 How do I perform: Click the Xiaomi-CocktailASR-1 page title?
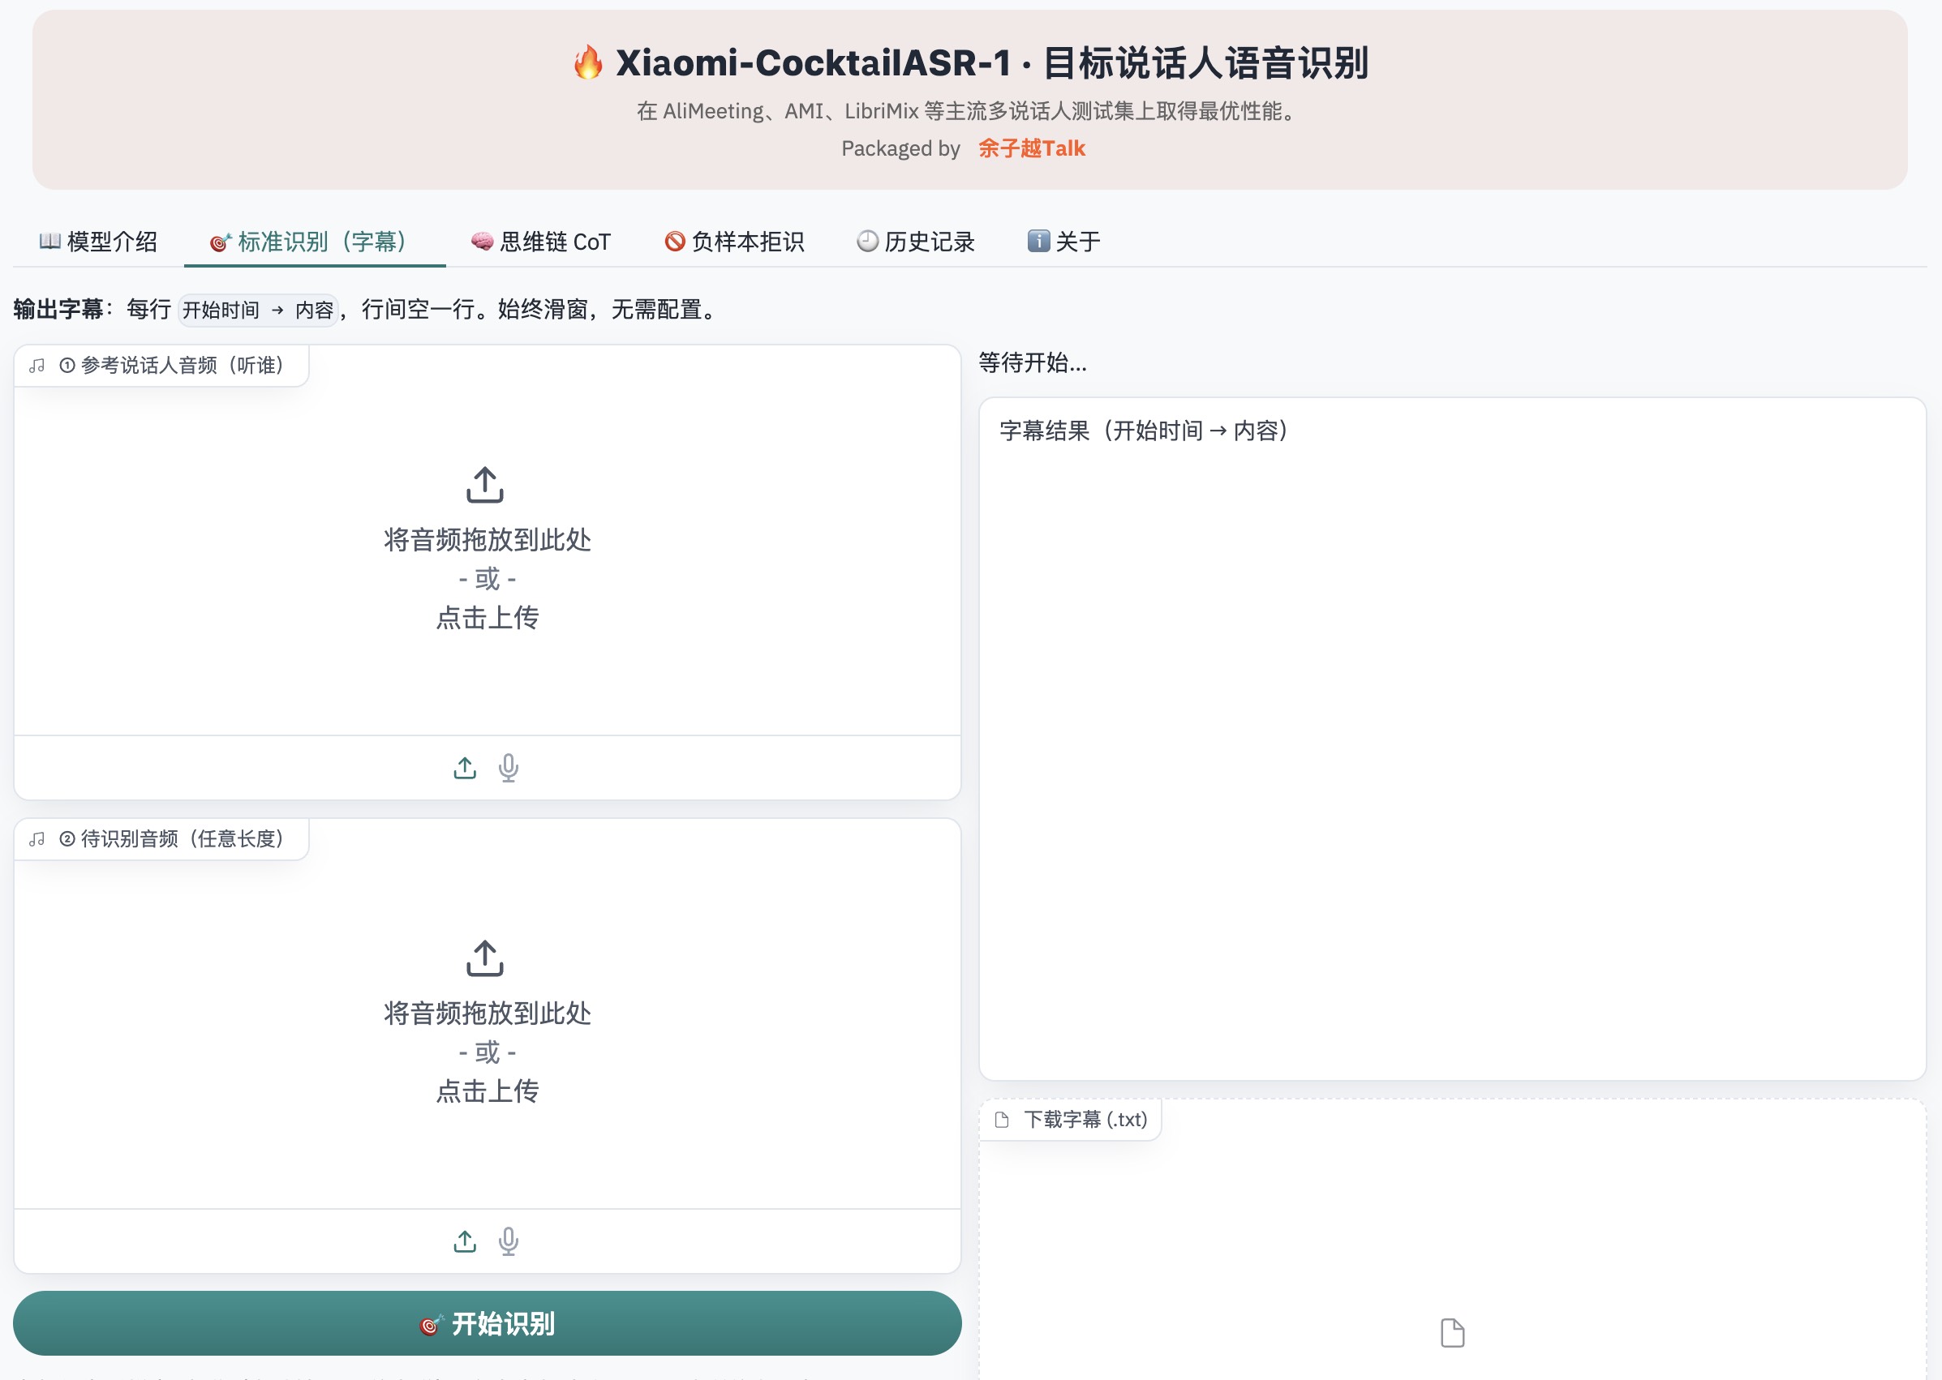(x=971, y=63)
